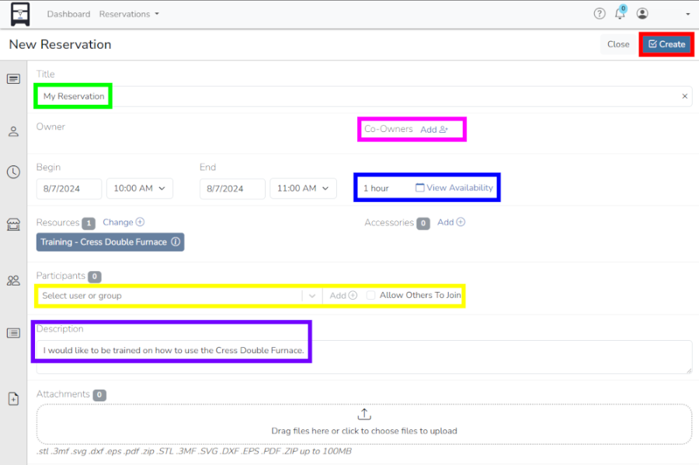Click the begin date field 8/7/2024
This screenshot has width=699, height=465.
[x=69, y=189]
